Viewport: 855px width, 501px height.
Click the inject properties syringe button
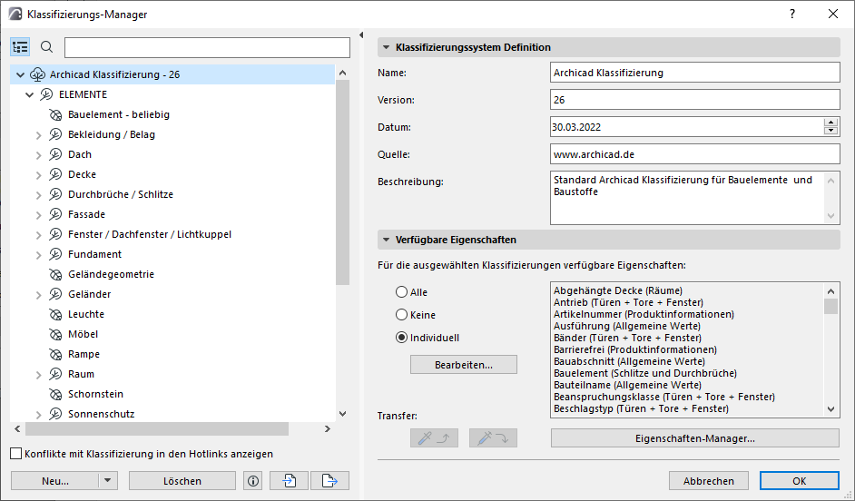tap(493, 437)
